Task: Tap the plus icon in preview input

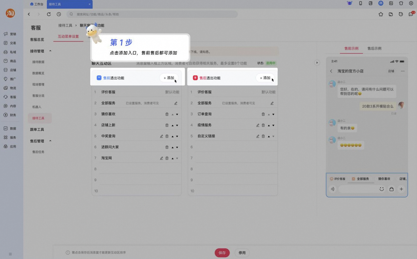Action: click(x=401, y=189)
